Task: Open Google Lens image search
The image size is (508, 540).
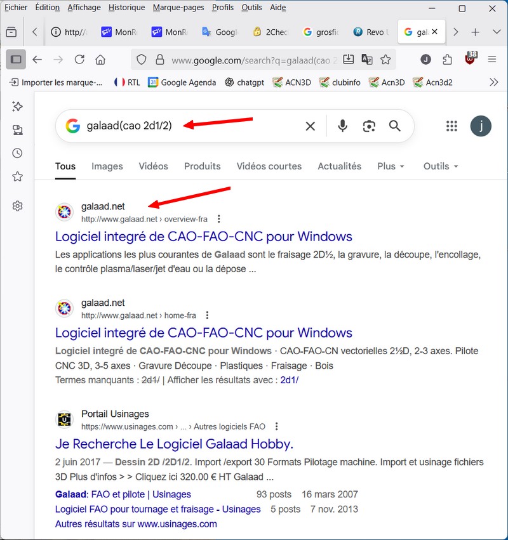Action: pyautogui.click(x=369, y=126)
